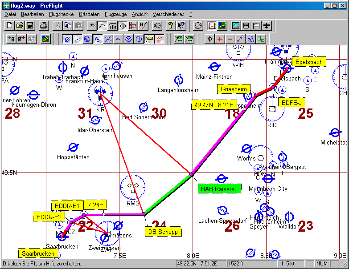Click the red plus zoom-in icon
The width and height of the screenshot is (349, 269).
pyautogui.click(x=219, y=39)
